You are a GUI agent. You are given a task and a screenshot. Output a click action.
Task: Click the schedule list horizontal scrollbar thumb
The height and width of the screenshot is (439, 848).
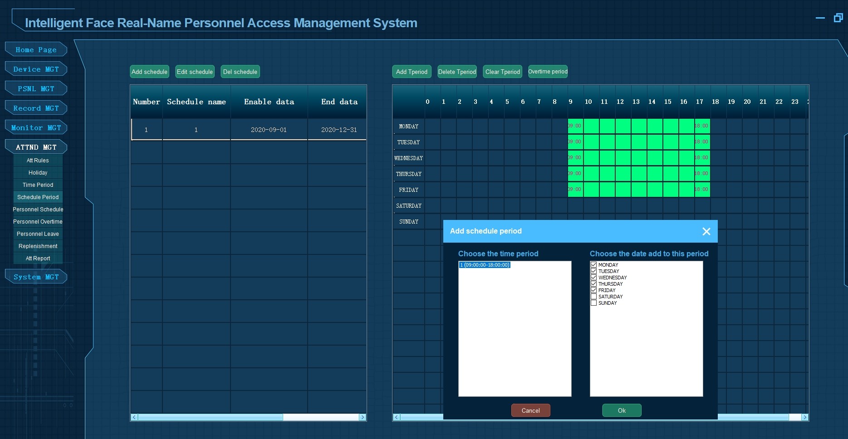[x=211, y=417]
